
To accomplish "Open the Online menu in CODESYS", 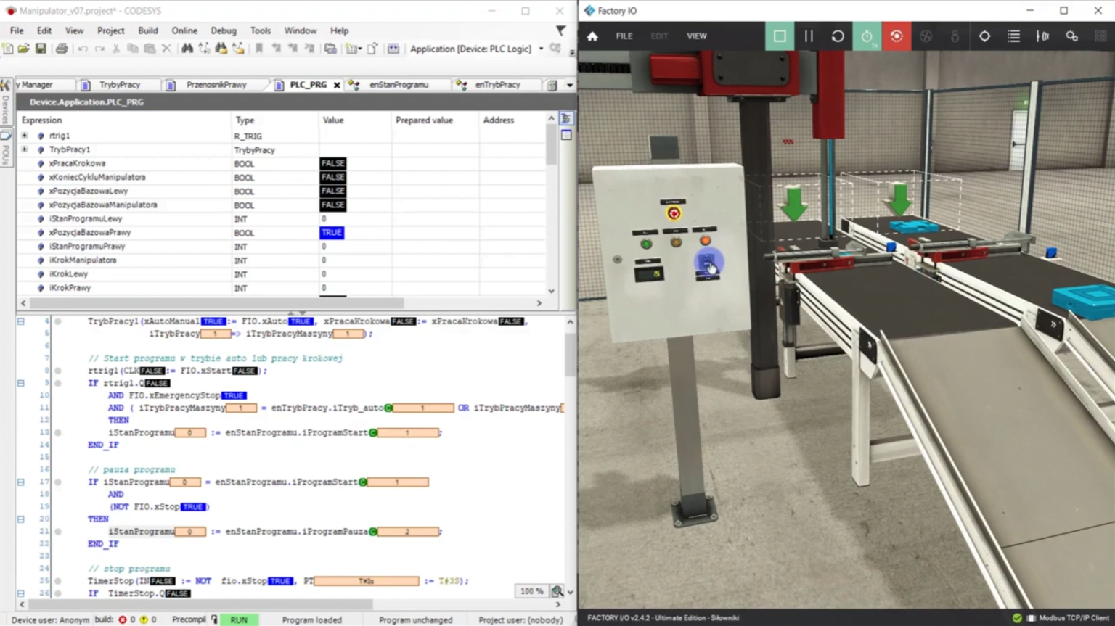I will (184, 30).
